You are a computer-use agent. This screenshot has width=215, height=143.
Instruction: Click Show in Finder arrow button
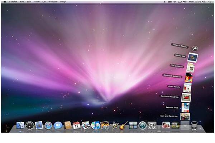pos(195,49)
